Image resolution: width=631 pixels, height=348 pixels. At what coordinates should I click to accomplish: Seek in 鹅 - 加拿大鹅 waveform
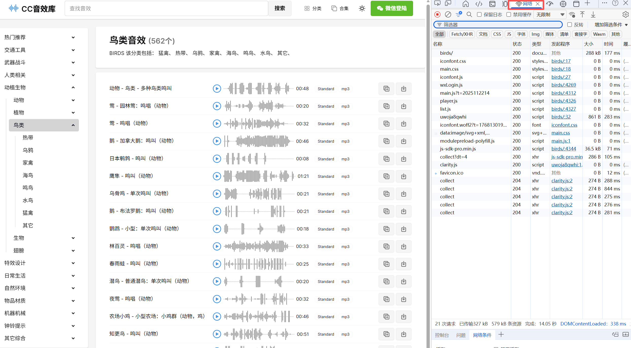[x=259, y=141]
